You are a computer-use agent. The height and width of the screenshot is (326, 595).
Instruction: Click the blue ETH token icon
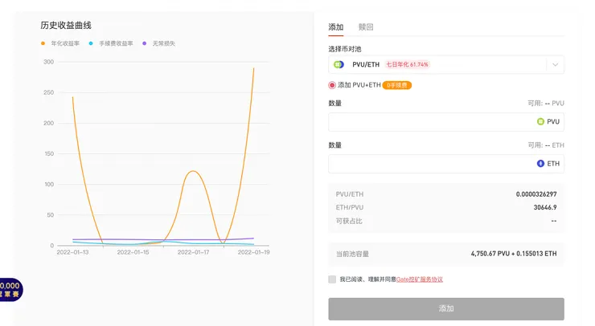541,163
